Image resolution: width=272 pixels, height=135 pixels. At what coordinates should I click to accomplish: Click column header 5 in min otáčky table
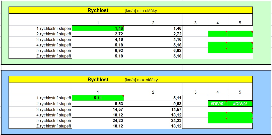pos(240,23)
